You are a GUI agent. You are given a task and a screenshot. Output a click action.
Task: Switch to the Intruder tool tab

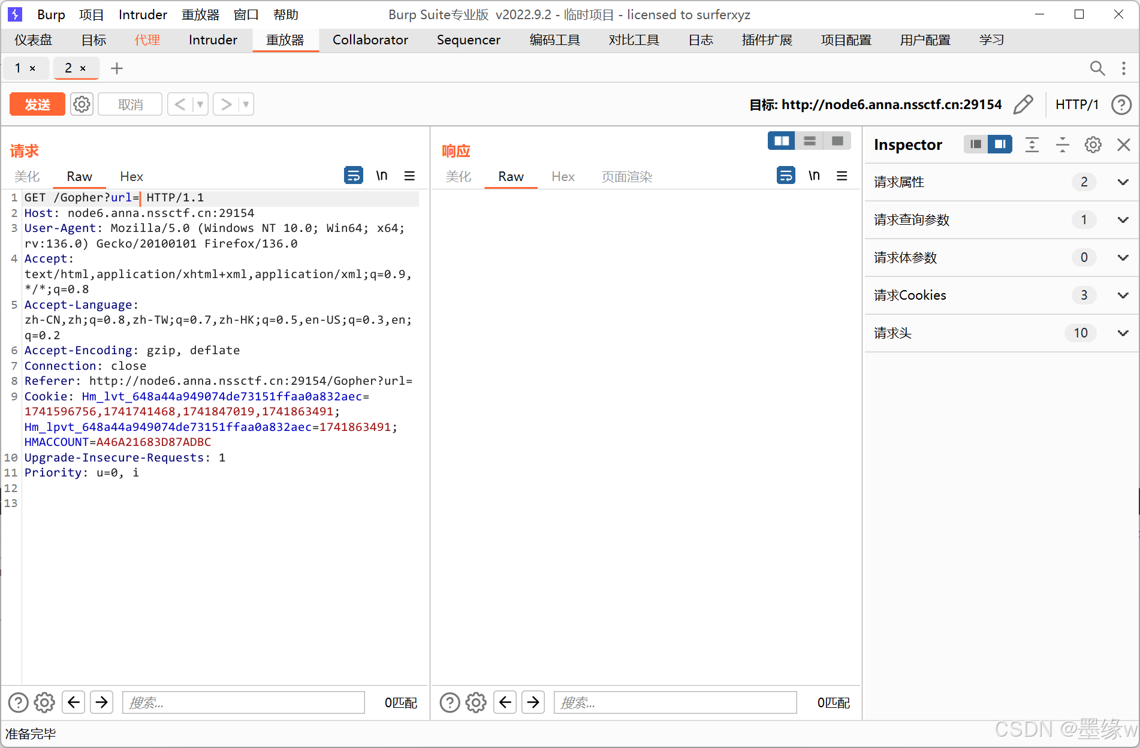click(213, 40)
